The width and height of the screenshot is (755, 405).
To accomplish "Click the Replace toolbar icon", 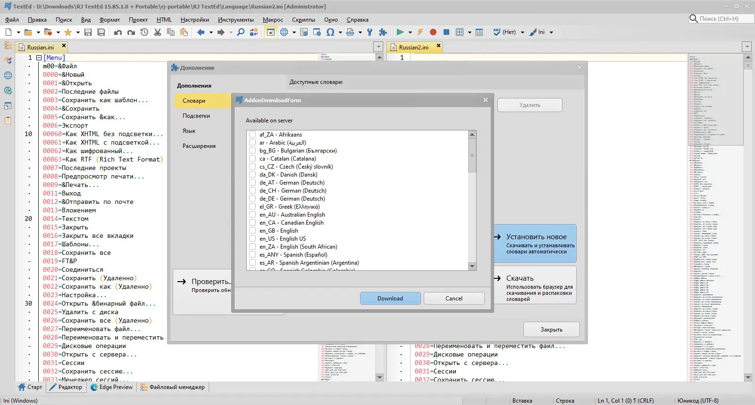I will pyautogui.click(x=254, y=32).
